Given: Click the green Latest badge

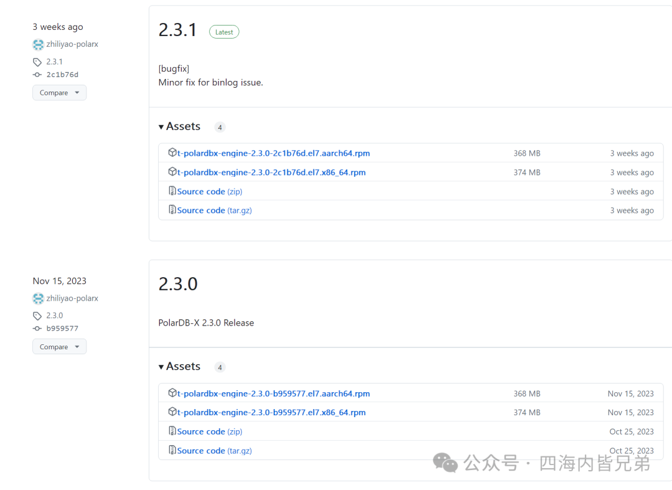Looking at the screenshot, I should click(224, 32).
